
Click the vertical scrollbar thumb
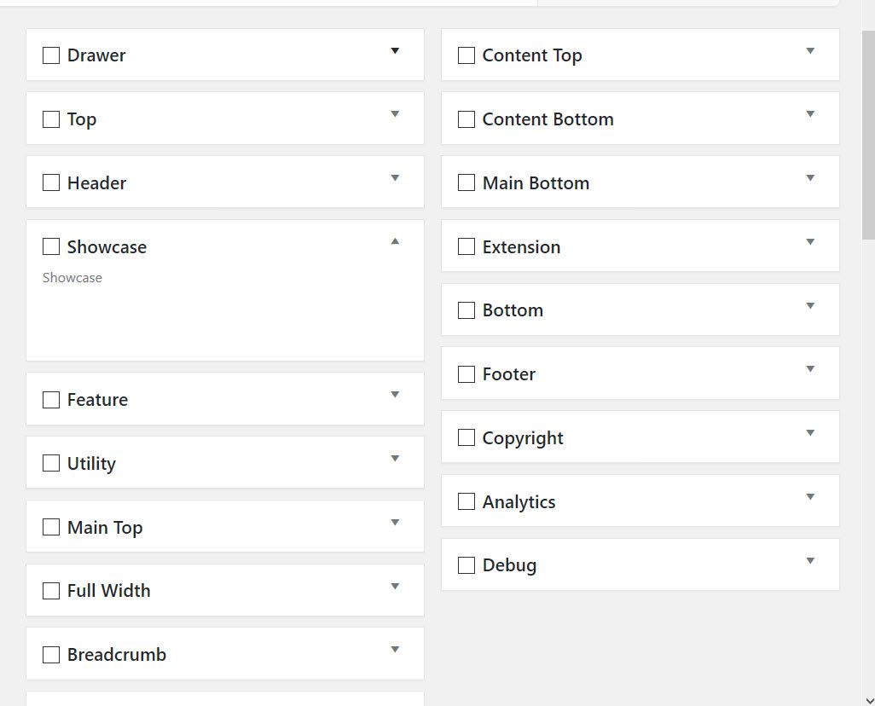point(868,135)
